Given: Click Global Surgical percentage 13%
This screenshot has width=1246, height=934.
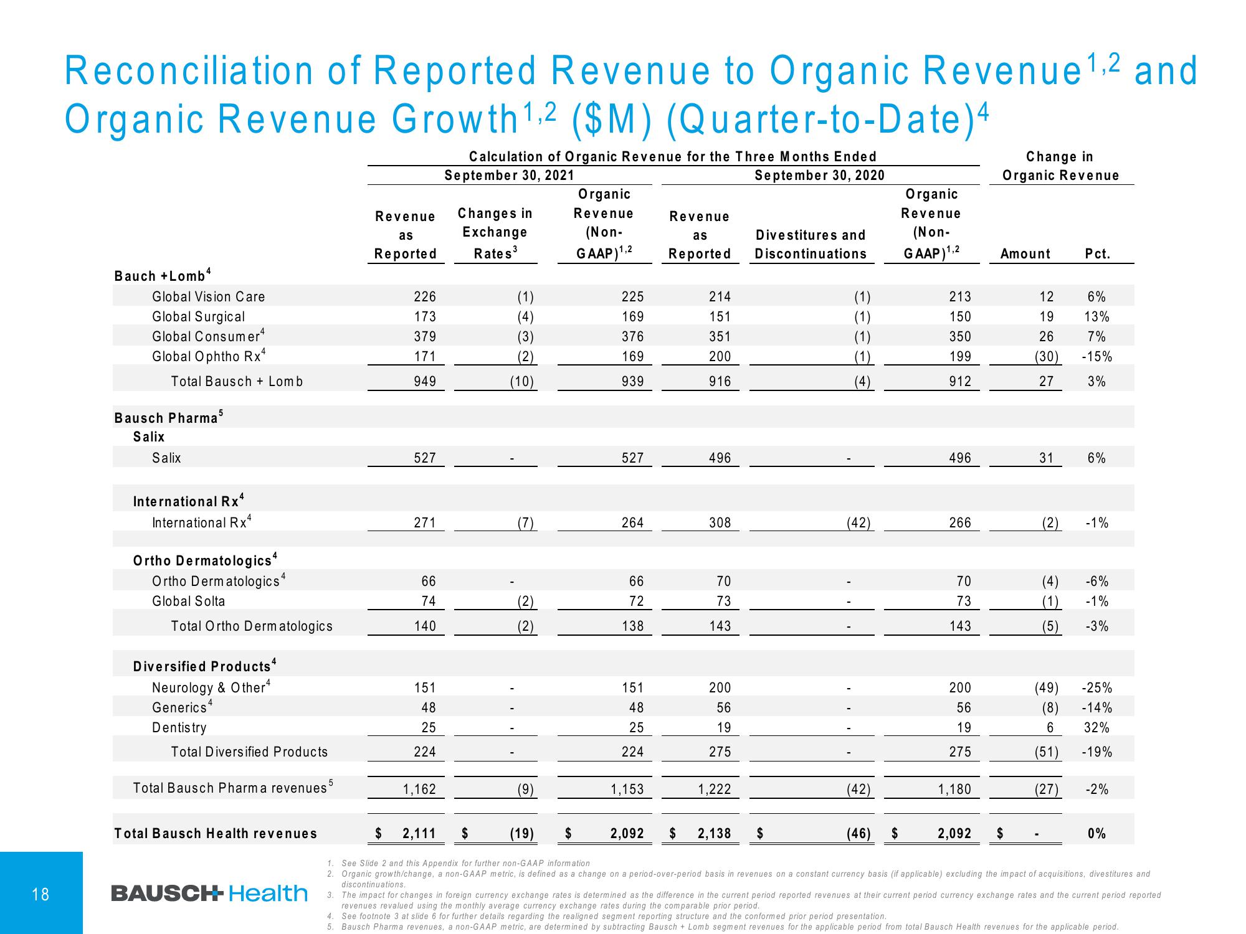Looking at the screenshot, I should point(1096,317).
